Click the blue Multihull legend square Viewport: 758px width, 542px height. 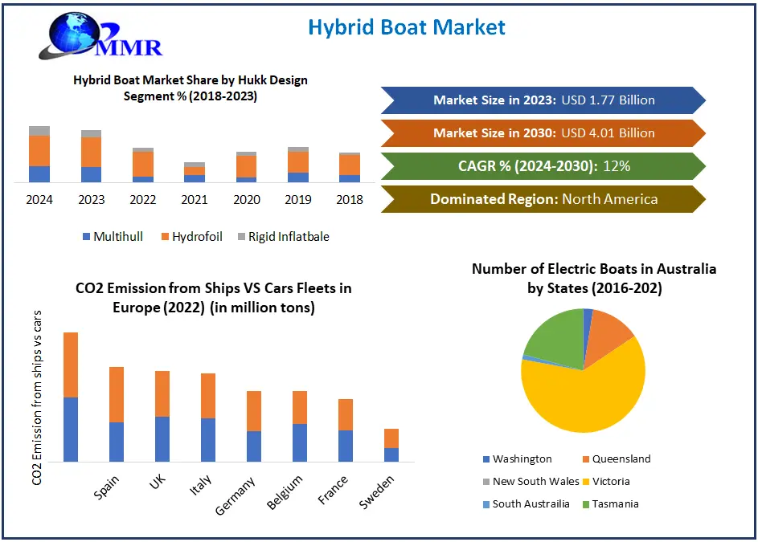point(87,237)
